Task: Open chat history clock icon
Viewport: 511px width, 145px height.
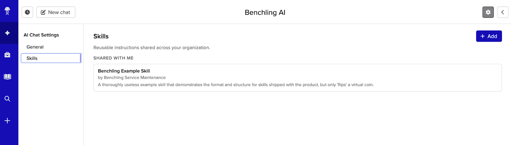Action: pos(27,12)
